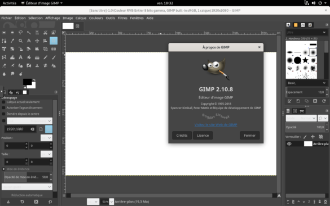Enable 'Calque actuel seulement' checkbox
Image resolution: width=330 pixels, height=206 pixels.
coord(3,102)
